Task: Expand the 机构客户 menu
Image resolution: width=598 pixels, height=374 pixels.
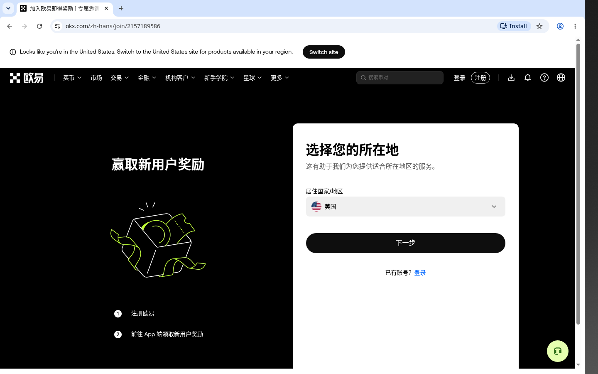Action: point(180,78)
